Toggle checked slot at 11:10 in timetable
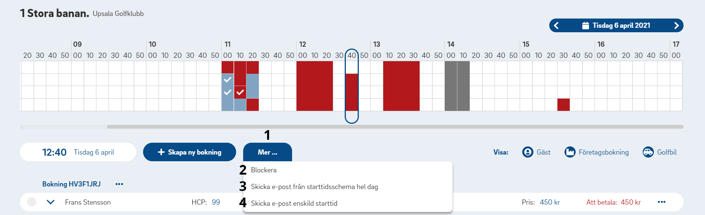The width and height of the screenshot is (705, 215). pos(240,92)
